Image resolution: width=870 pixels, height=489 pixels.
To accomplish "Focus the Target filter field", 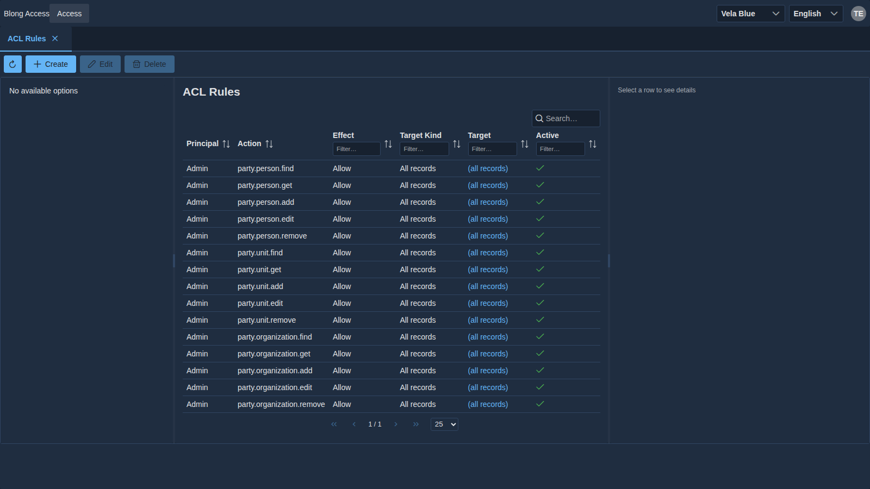I will coord(492,149).
